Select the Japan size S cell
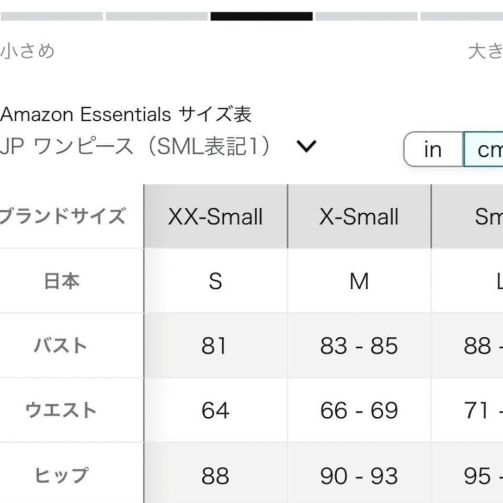 [x=215, y=281]
